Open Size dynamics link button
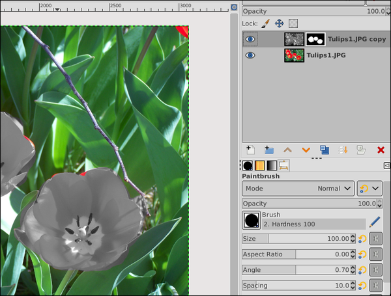Viewport: 391px width, 296px height. coord(376,239)
